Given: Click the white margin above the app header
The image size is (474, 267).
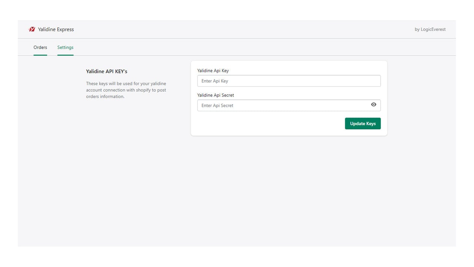Looking at the screenshot, I should coord(237,10).
